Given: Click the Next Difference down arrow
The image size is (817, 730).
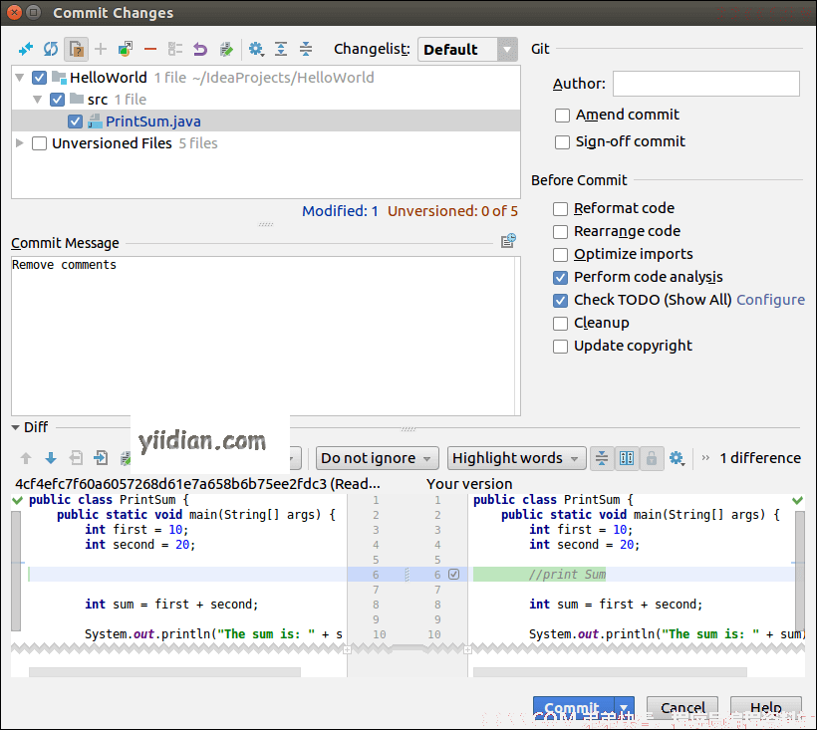Looking at the screenshot, I should click(51, 458).
